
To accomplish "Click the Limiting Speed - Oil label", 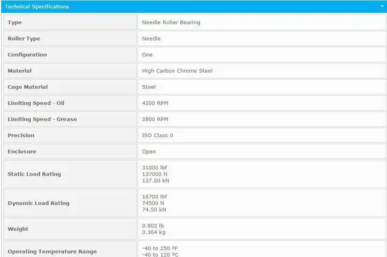I will click(x=36, y=103).
